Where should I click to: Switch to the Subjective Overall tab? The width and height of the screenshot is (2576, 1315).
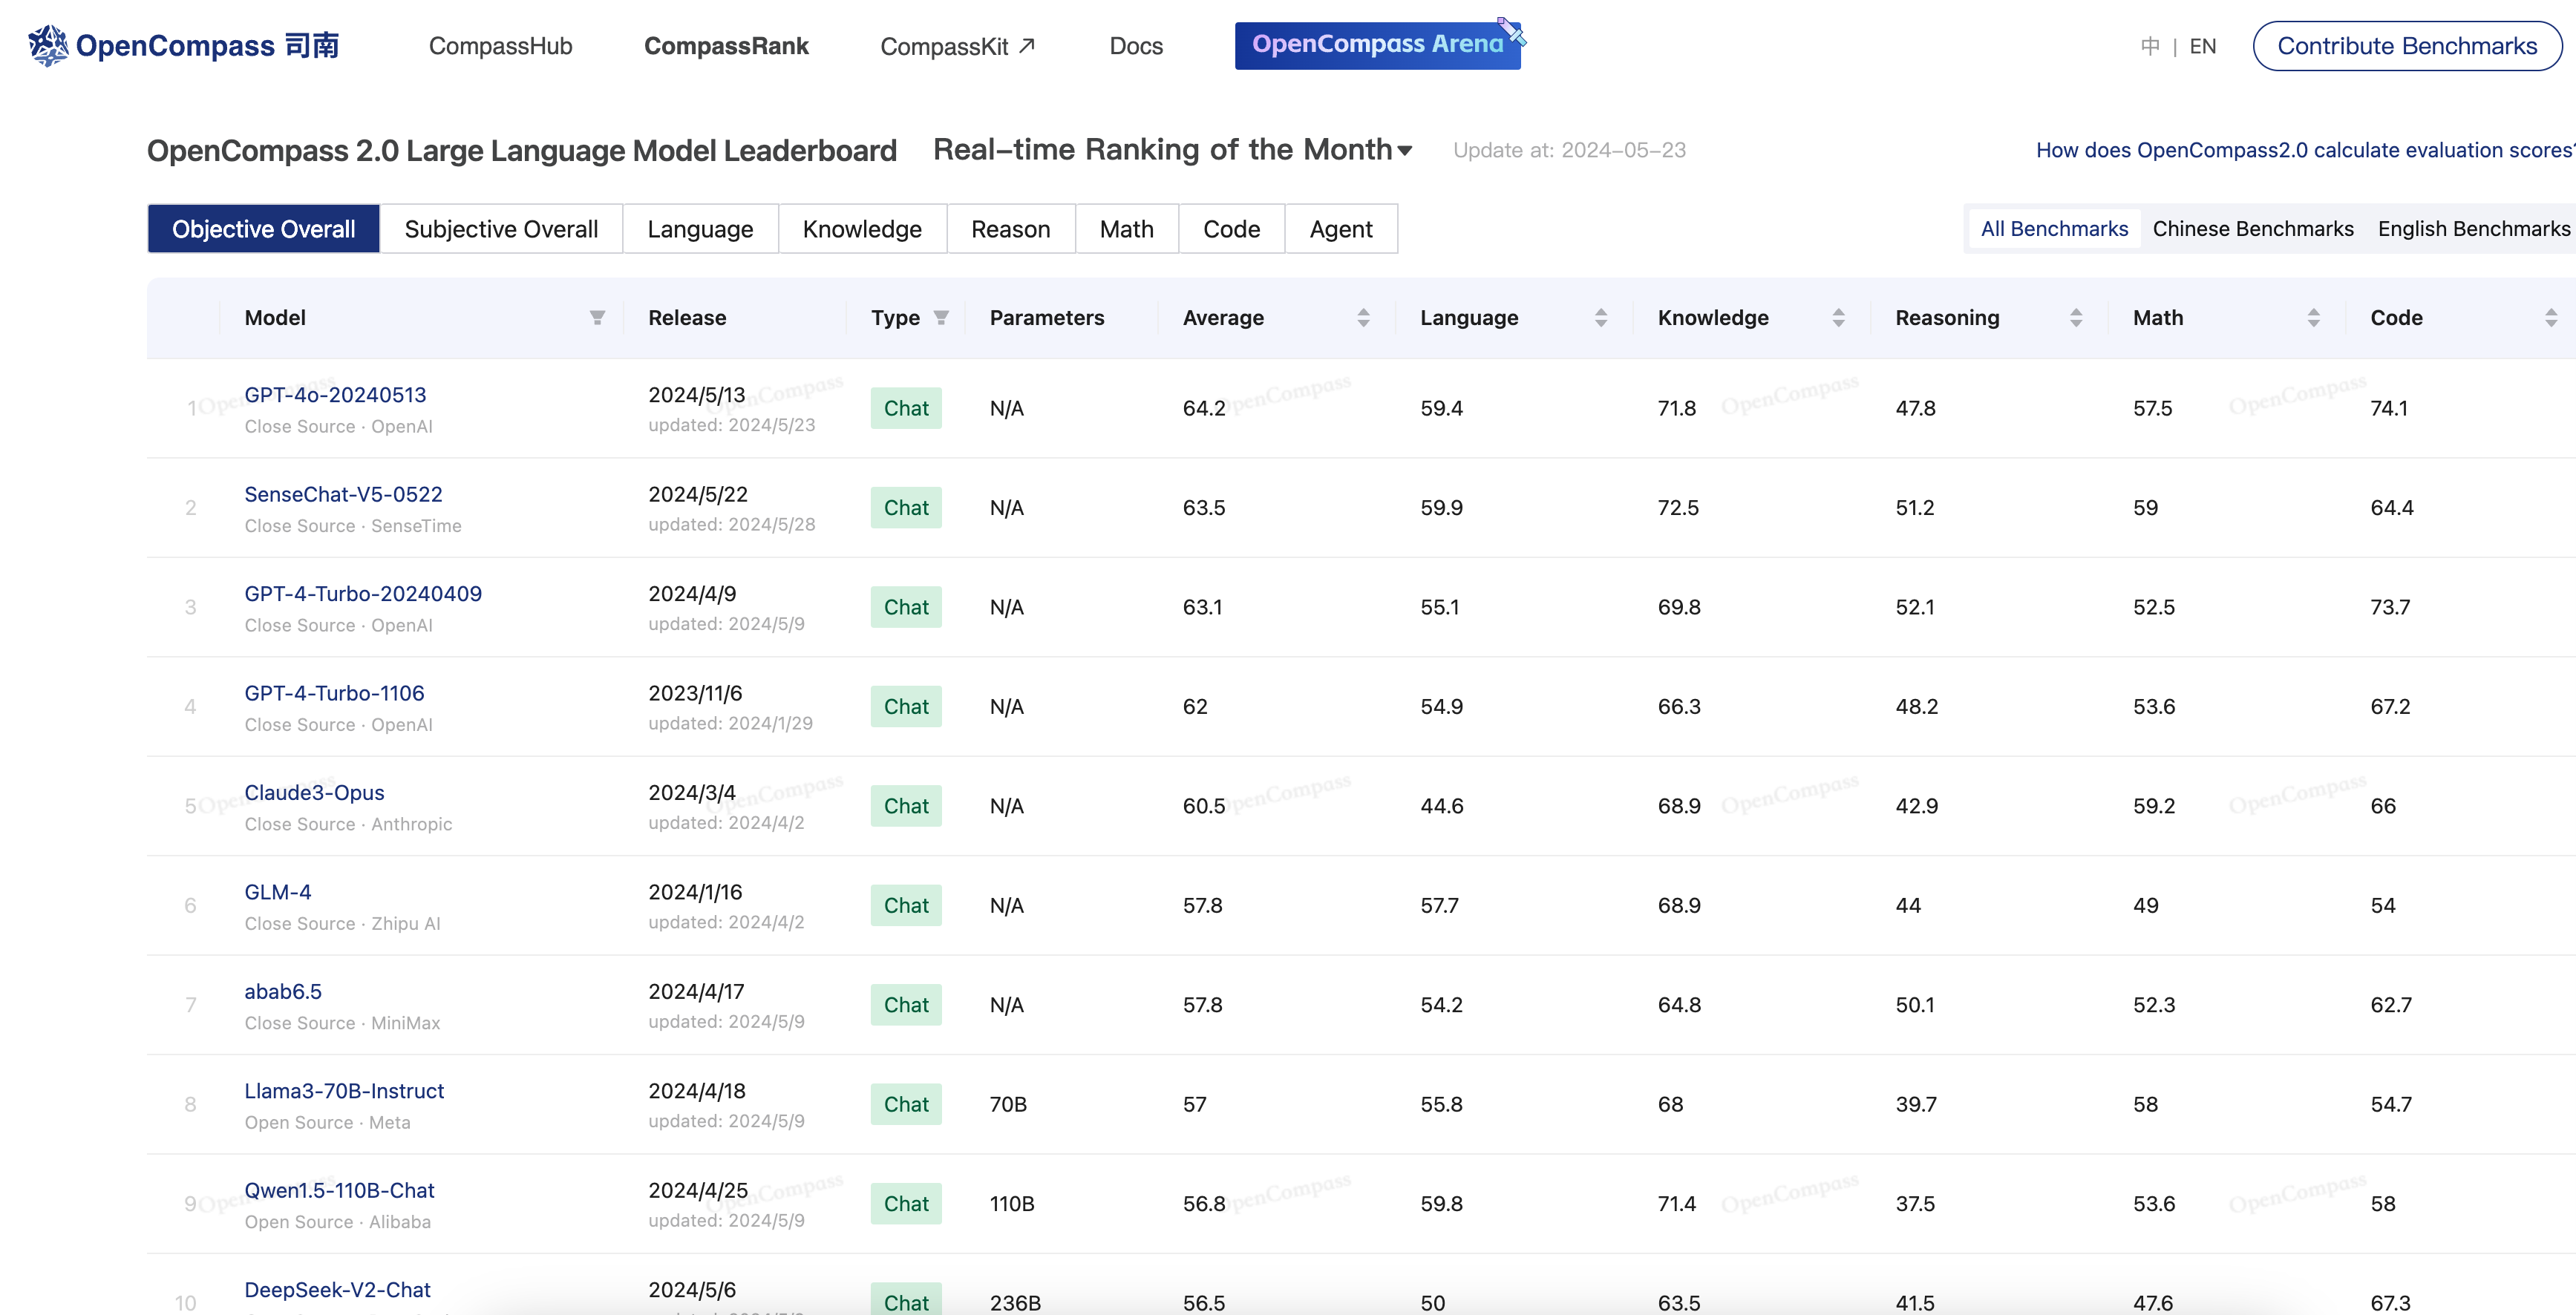tap(501, 228)
